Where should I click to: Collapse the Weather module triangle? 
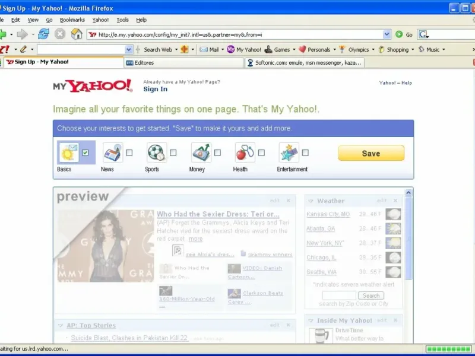(311, 201)
